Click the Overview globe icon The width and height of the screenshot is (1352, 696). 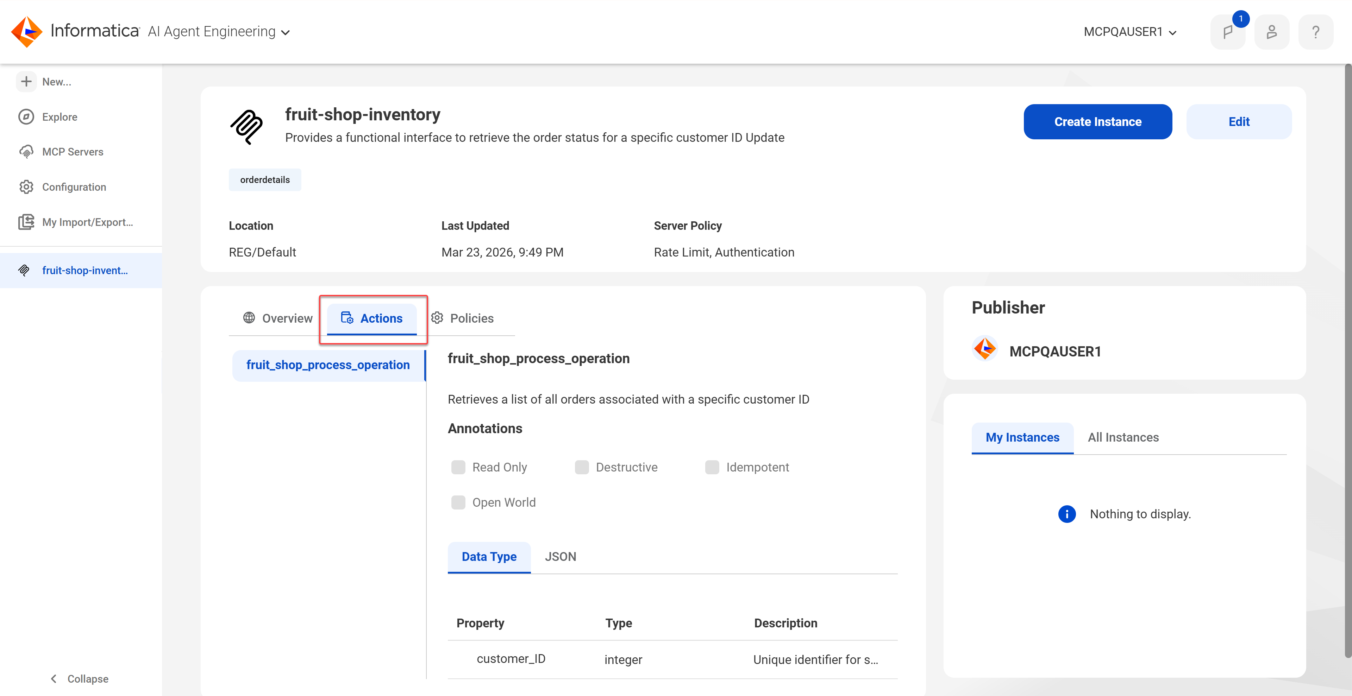coord(249,318)
